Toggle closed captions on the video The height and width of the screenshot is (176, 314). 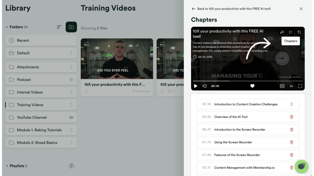point(282,86)
